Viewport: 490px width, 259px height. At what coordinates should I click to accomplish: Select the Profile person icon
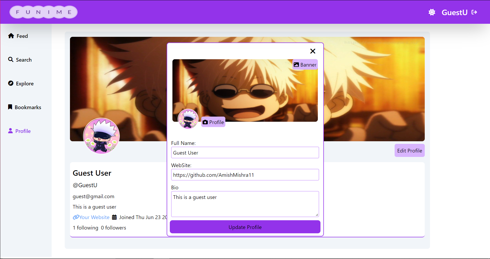click(x=11, y=131)
